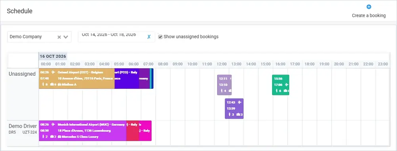Click the passenger icon in the green 15:56 booking
This screenshot has width=397, height=151.
[277, 91]
